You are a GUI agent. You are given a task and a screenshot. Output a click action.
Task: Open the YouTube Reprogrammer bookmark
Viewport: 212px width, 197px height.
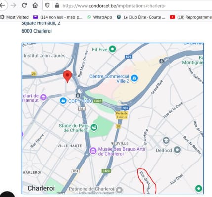pos(191,17)
